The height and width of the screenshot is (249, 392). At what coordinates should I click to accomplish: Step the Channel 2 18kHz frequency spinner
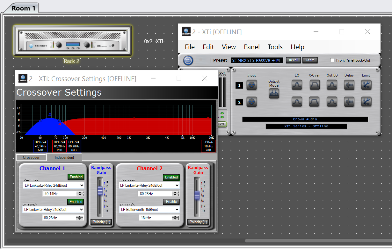175,218
